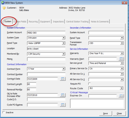Click into the Memo field

point(46,59)
